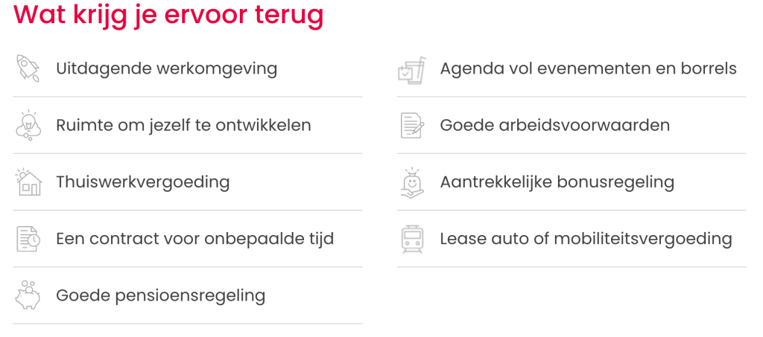Click Goede arbeidsvoorwaarden label

(x=554, y=125)
